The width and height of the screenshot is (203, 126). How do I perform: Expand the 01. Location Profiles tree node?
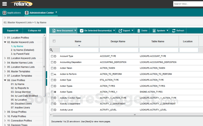pos(5,38)
